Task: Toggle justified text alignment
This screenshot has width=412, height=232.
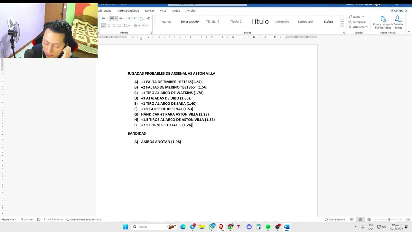Action: (119, 25)
